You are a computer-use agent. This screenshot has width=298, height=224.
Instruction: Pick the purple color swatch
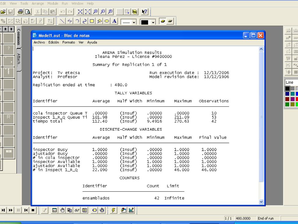292,99
